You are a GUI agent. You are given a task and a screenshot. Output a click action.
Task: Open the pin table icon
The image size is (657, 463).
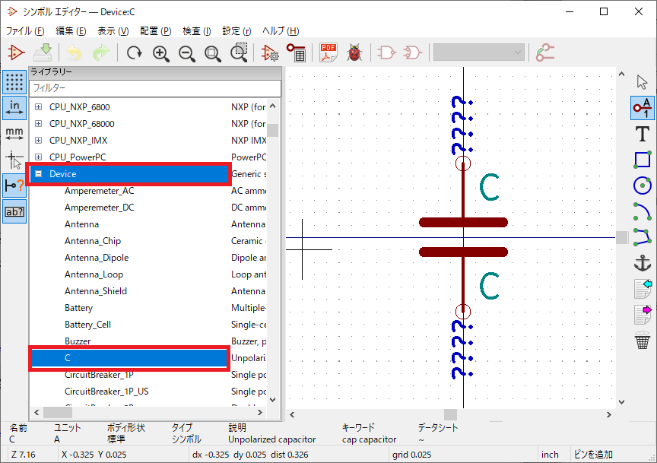296,52
